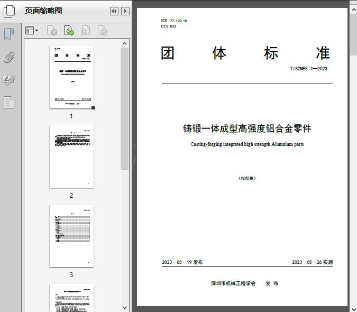Screen dimensions: 357x312
Task: Click the 'T/SZMES 7—2023' standard number
Action: coord(309,69)
